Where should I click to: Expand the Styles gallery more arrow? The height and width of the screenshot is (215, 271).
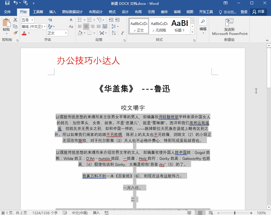click(192, 32)
